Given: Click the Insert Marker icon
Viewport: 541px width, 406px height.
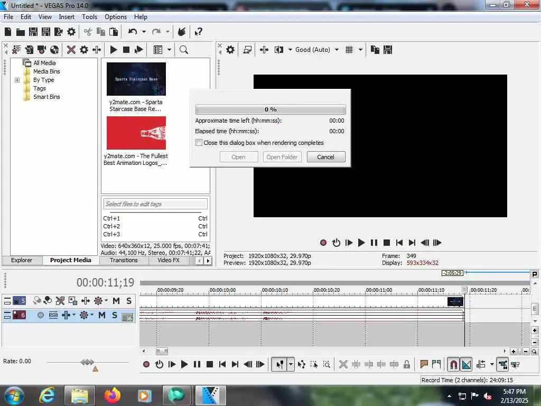Looking at the screenshot, I should (424, 364).
